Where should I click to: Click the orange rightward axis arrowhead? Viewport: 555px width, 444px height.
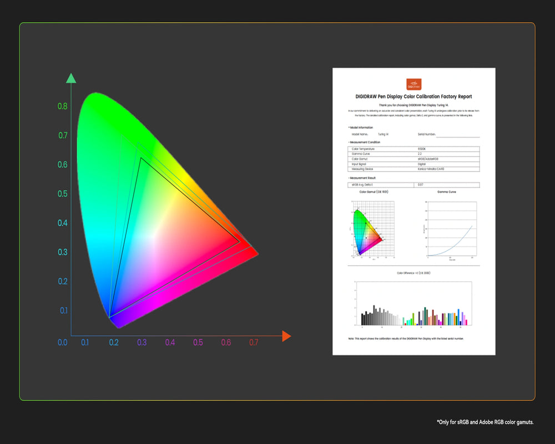tap(286, 336)
